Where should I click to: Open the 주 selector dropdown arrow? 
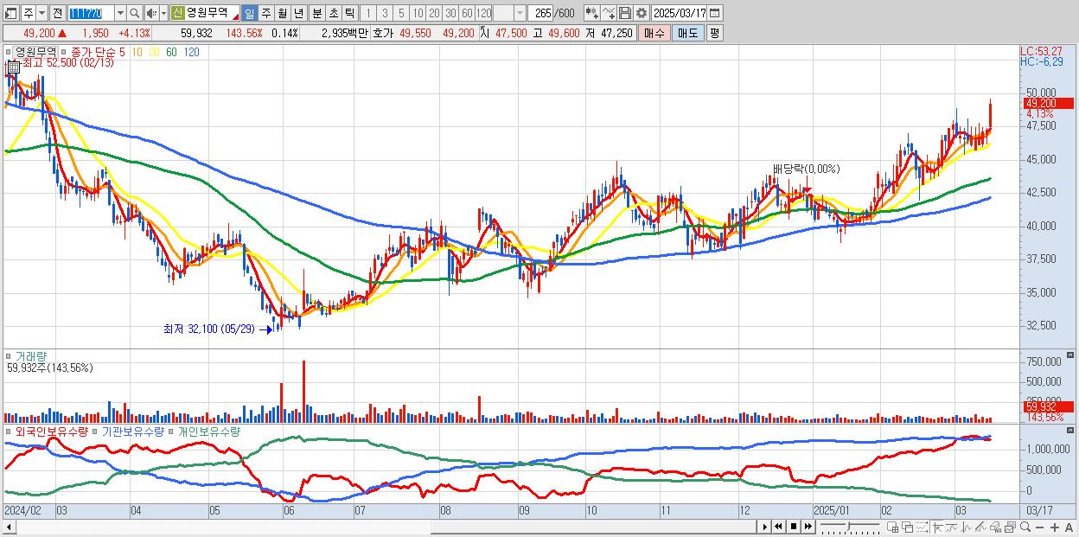point(41,14)
